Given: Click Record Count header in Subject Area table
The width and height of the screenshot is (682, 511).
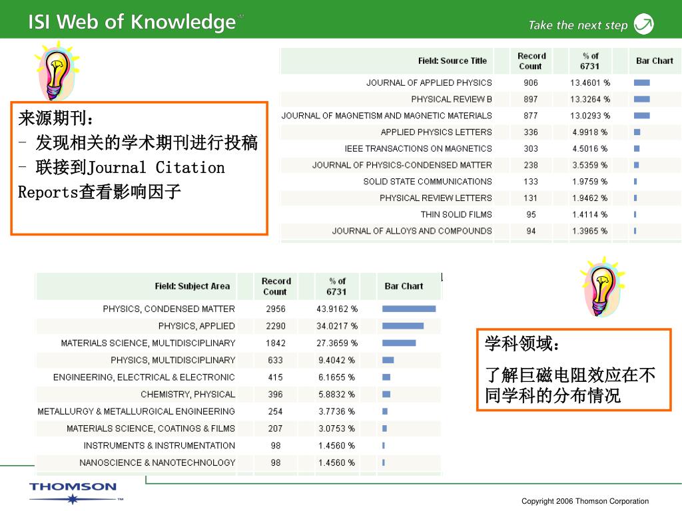Looking at the screenshot, I should click(x=276, y=286).
